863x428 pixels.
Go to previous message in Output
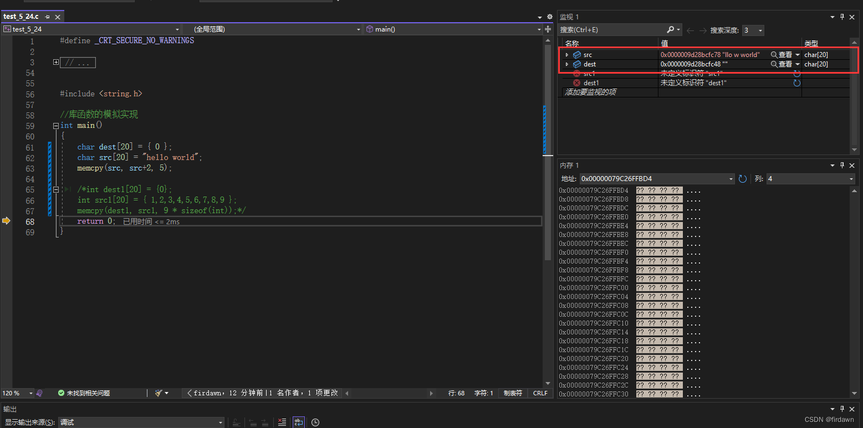point(253,422)
